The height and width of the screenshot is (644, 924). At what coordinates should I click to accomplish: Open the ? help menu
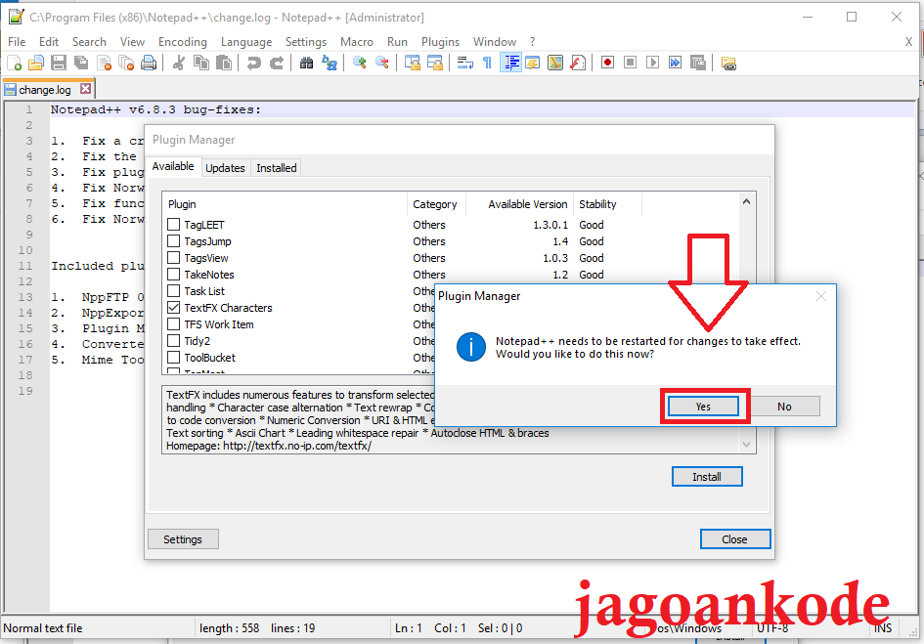click(532, 42)
